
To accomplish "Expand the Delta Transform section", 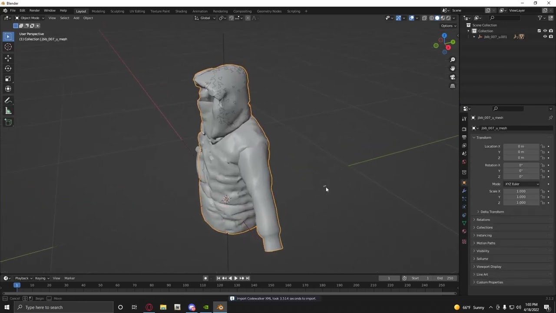I will pos(492,212).
